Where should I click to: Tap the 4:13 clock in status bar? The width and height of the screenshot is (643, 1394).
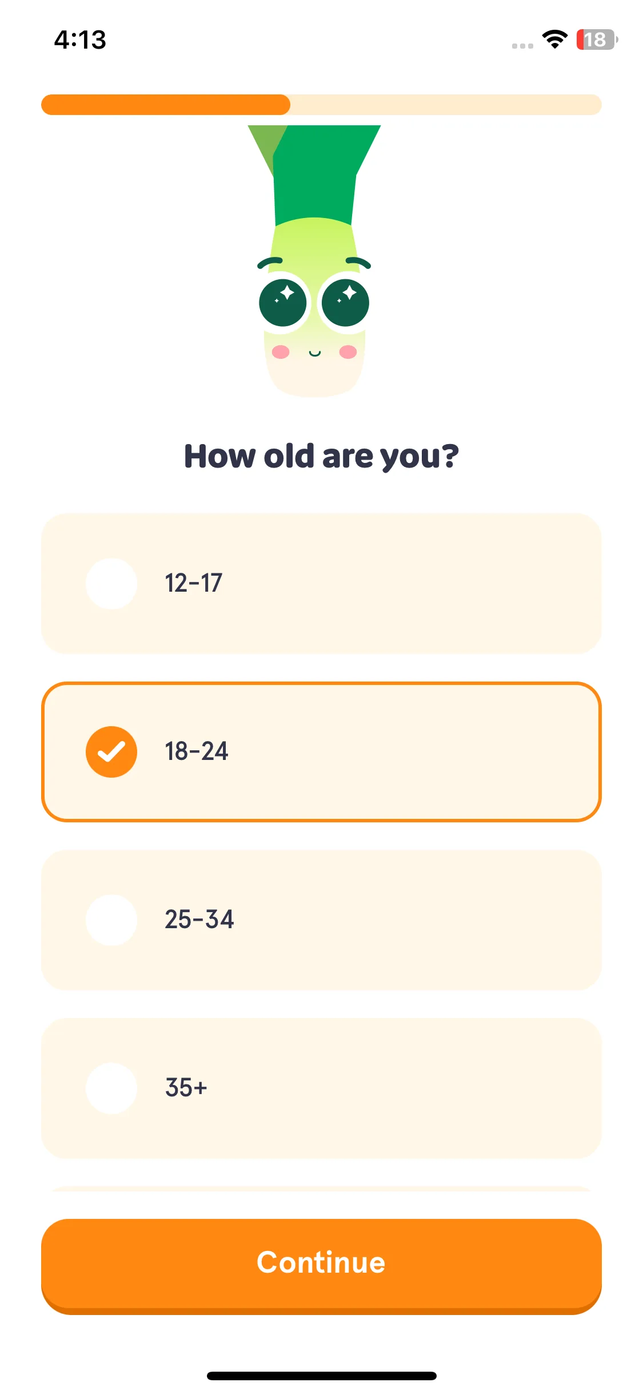tap(80, 39)
